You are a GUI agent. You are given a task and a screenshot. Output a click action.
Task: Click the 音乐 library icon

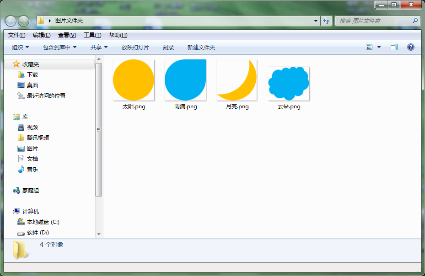click(21, 169)
